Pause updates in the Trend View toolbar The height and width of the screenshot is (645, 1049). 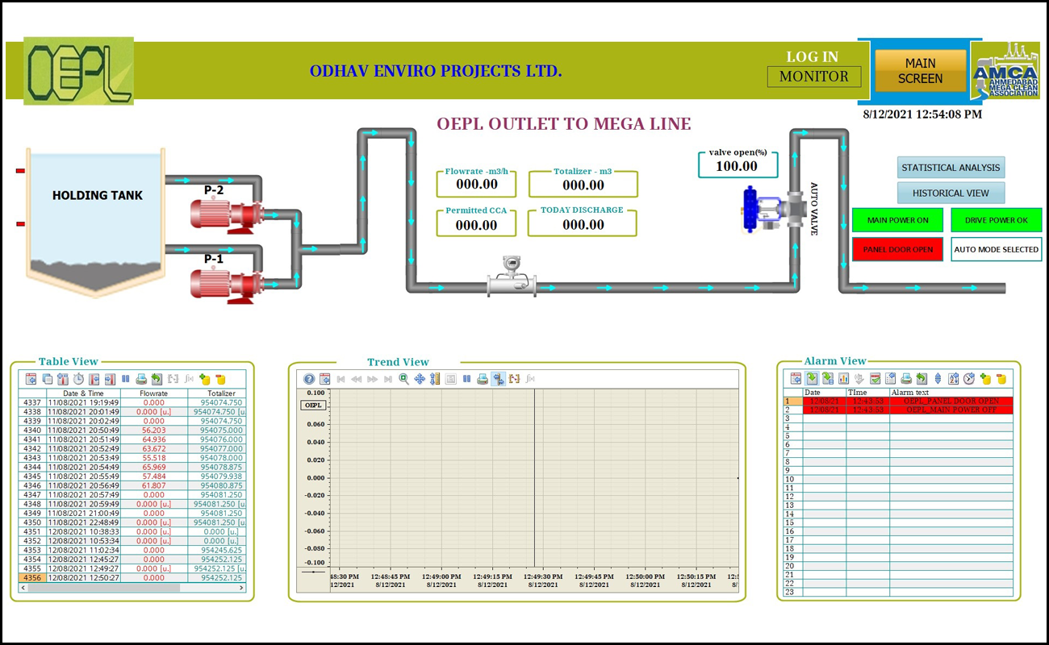coord(466,379)
